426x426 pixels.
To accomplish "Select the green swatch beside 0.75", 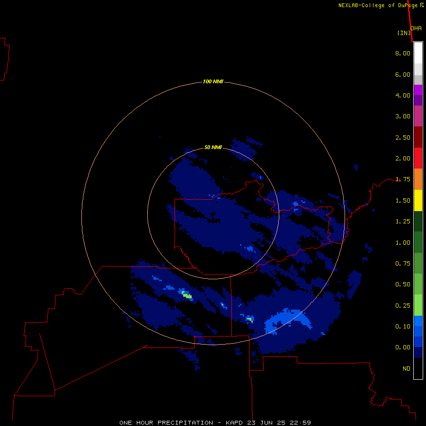I will coord(418,263).
